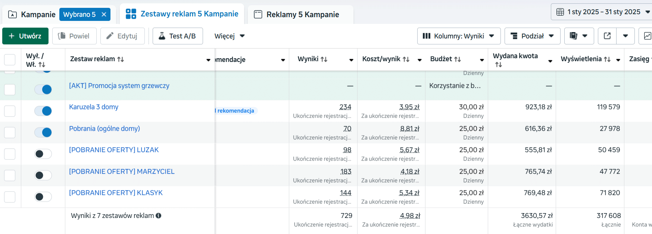652x234 pixels.
Task: Open the [POBRANIE OFERTY] MARZYCIEL ad set link
Action: [122, 171]
